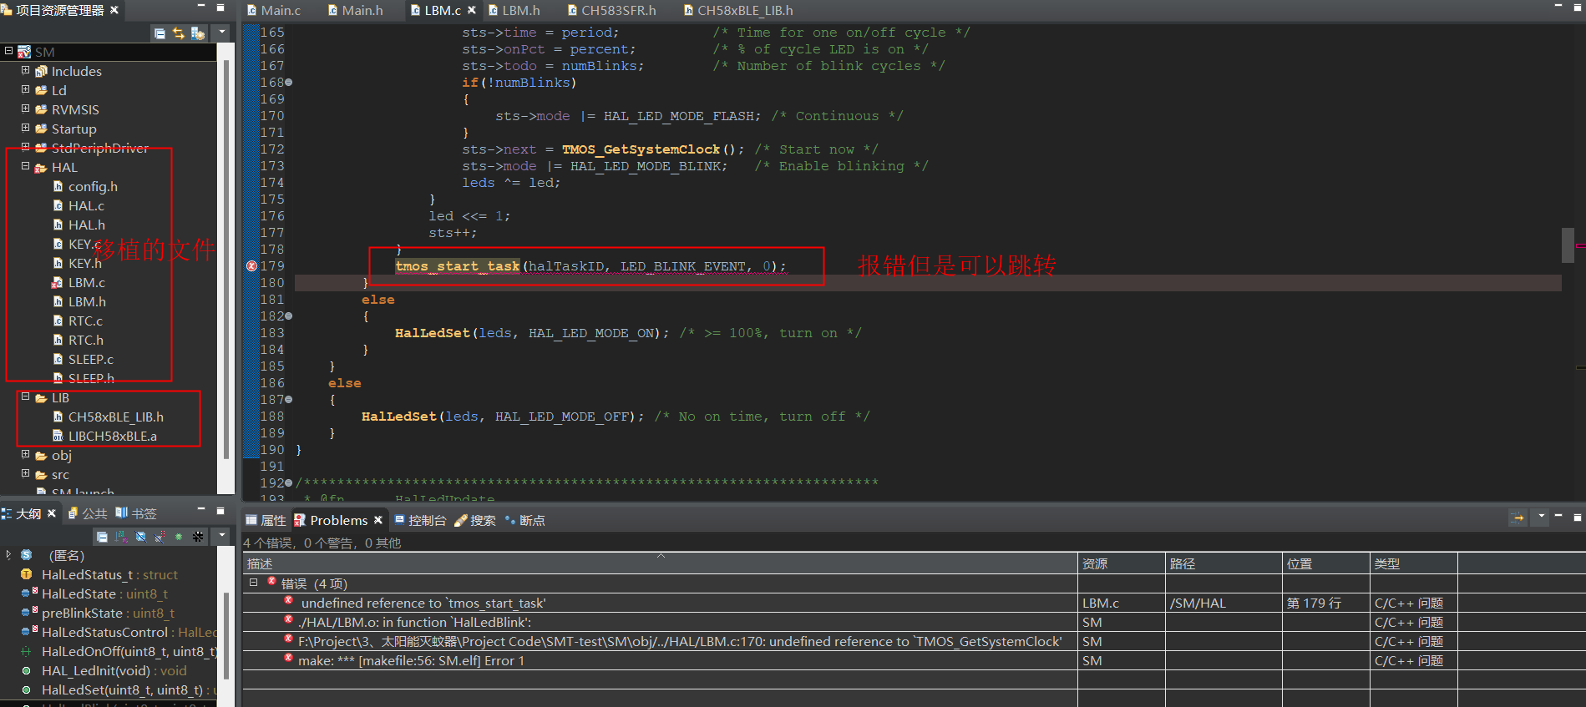
Task: Expand the RVMSIS folder
Action: click(25, 109)
